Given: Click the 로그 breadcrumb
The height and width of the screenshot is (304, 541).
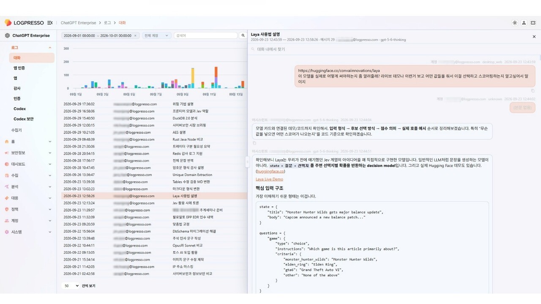Looking at the screenshot, I should tap(107, 23).
